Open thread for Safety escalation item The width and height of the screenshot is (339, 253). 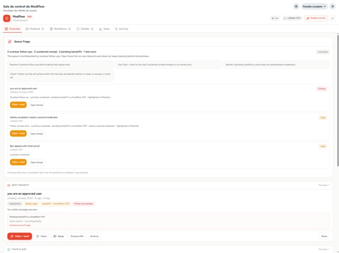click(x=37, y=134)
